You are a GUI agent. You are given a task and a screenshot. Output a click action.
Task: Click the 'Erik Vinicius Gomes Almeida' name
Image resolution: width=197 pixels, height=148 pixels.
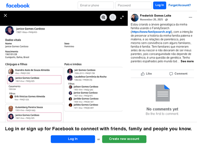(x=30, y=97)
